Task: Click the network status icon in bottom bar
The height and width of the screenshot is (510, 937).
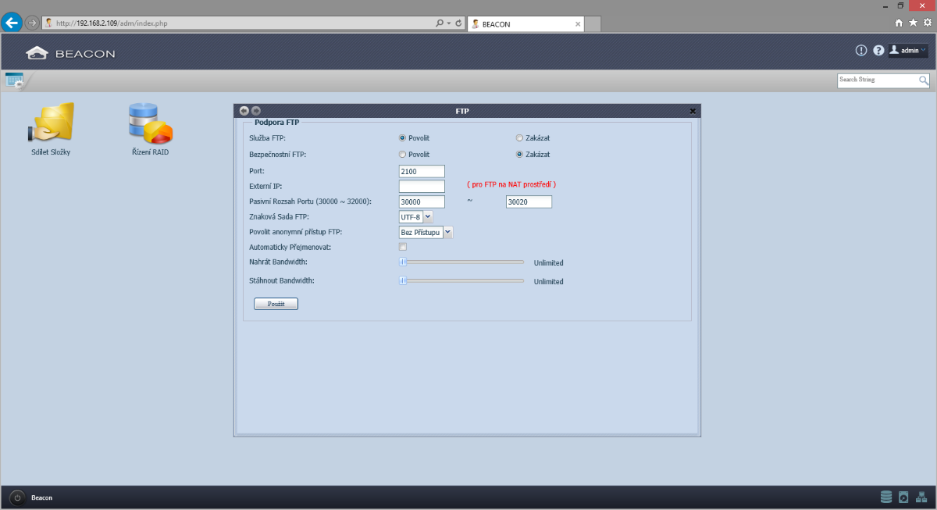Action: pos(921,497)
